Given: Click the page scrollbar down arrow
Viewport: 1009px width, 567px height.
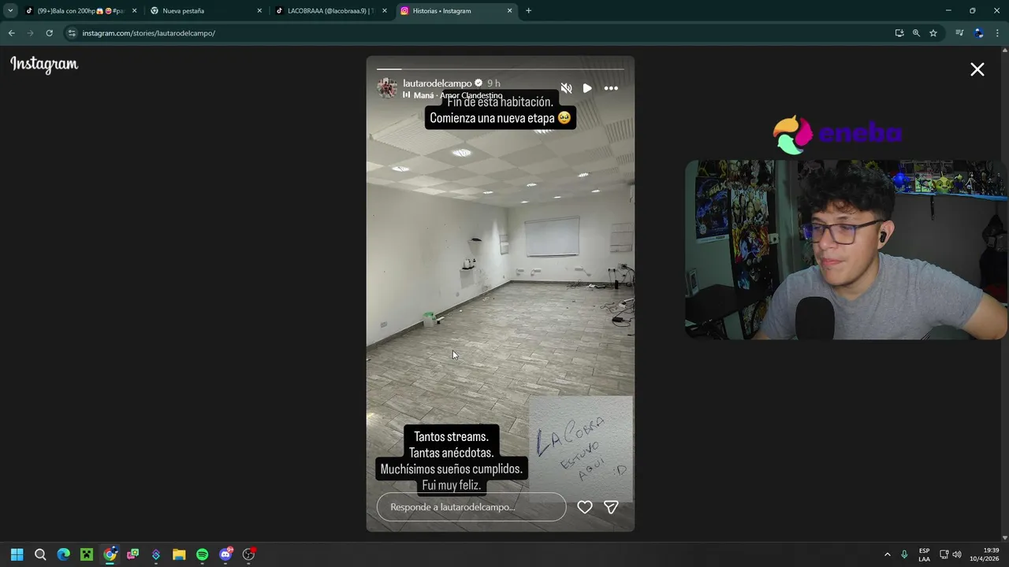Looking at the screenshot, I should 1004,538.
